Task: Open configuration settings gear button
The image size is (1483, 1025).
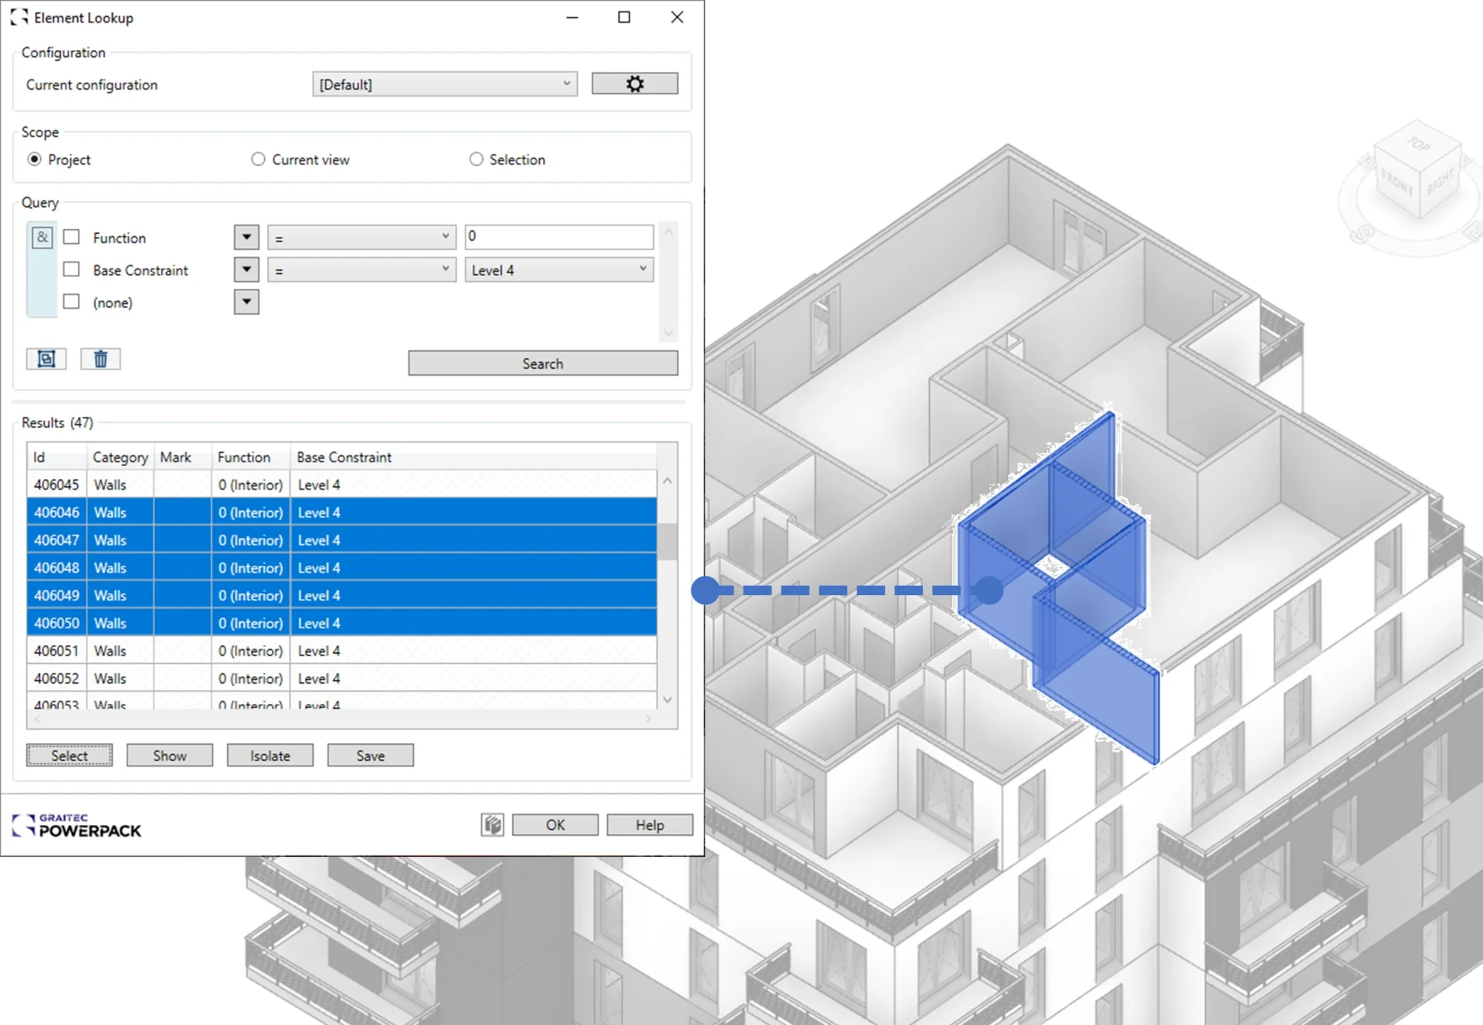Action: 634,83
